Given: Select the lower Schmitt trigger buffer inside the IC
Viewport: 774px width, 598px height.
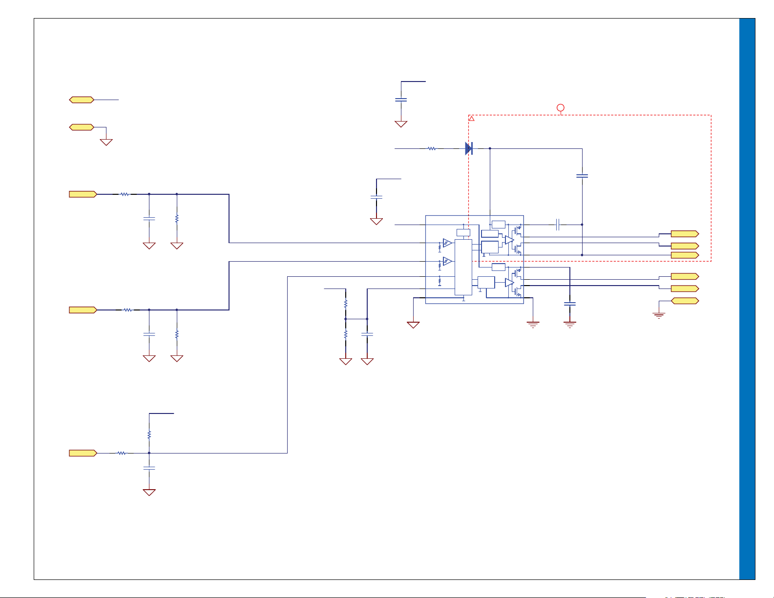Looking at the screenshot, I should 447,261.
